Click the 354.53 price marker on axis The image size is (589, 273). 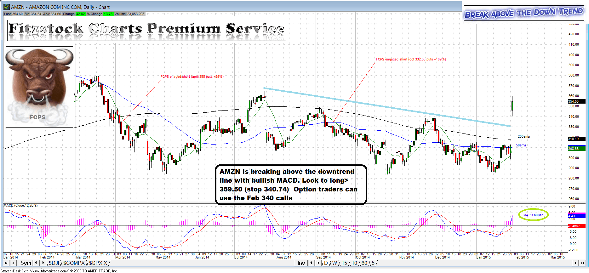pyautogui.click(x=576, y=101)
